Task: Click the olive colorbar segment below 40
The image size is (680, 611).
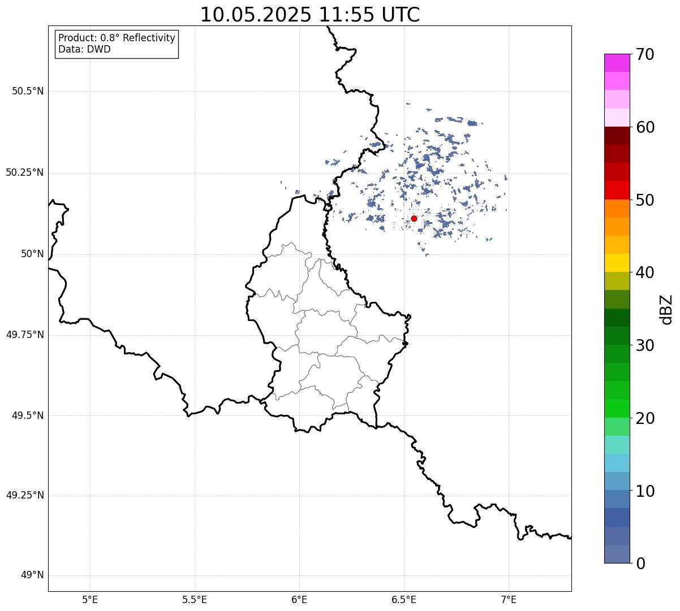Action: coord(617,281)
